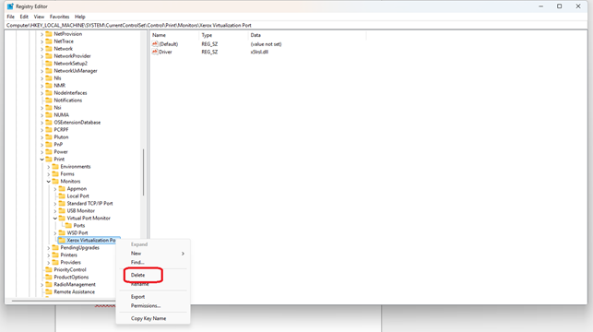The width and height of the screenshot is (593, 332).
Task: Choose Delete from the context menu
Action: point(137,275)
